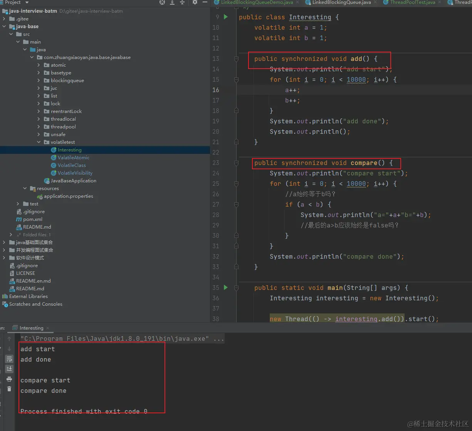Toggle soft-wrap in the Run console

(x=9, y=359)
